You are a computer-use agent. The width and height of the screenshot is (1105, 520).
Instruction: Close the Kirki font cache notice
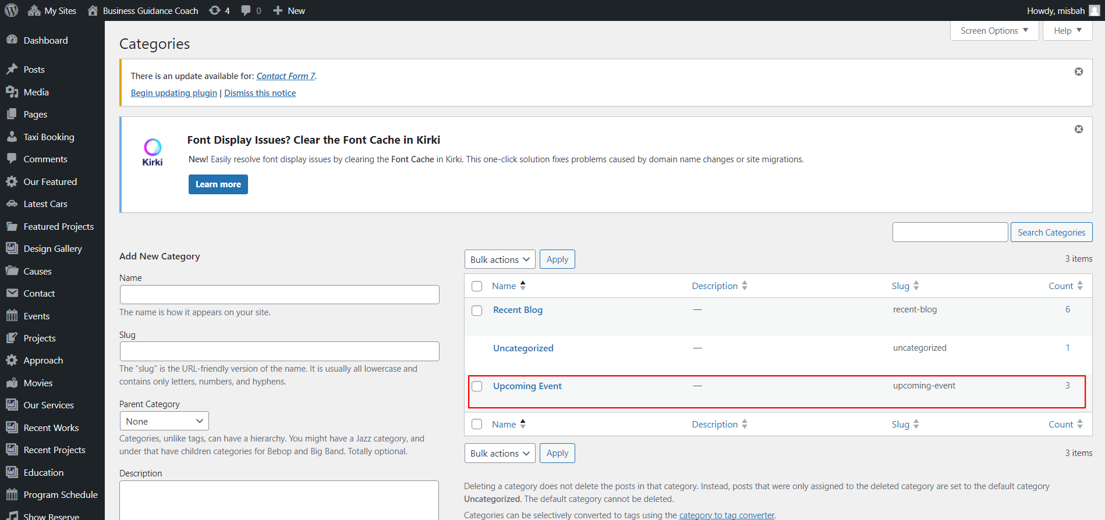click(1078, 129)
